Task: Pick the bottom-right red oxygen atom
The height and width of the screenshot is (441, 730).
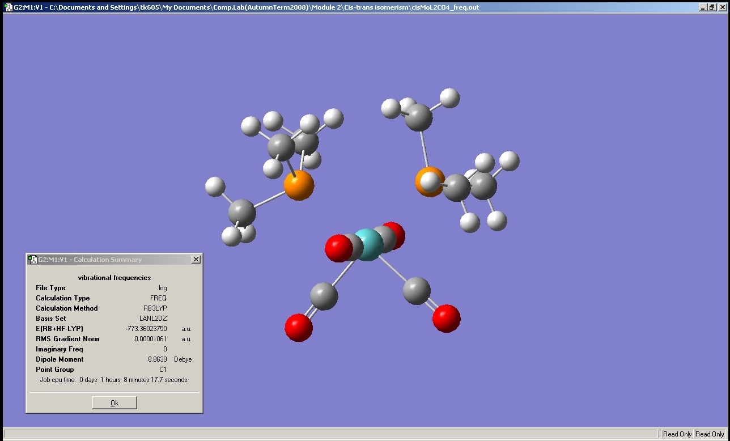Action: point(446,319)
